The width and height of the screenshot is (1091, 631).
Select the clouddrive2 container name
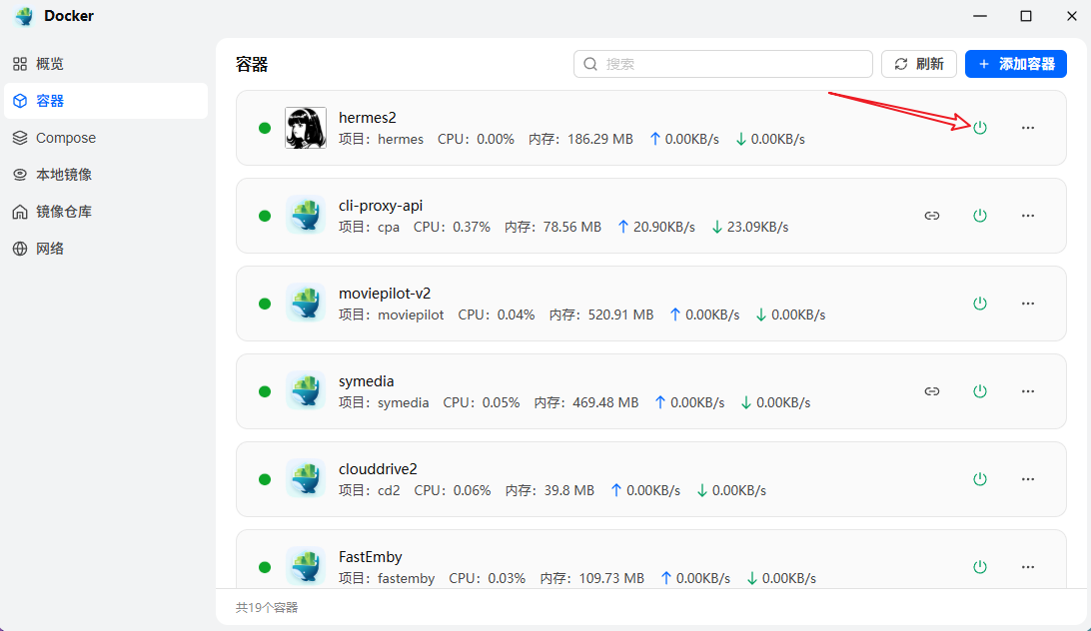378,469
